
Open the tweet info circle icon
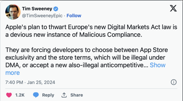click(174, 82)
